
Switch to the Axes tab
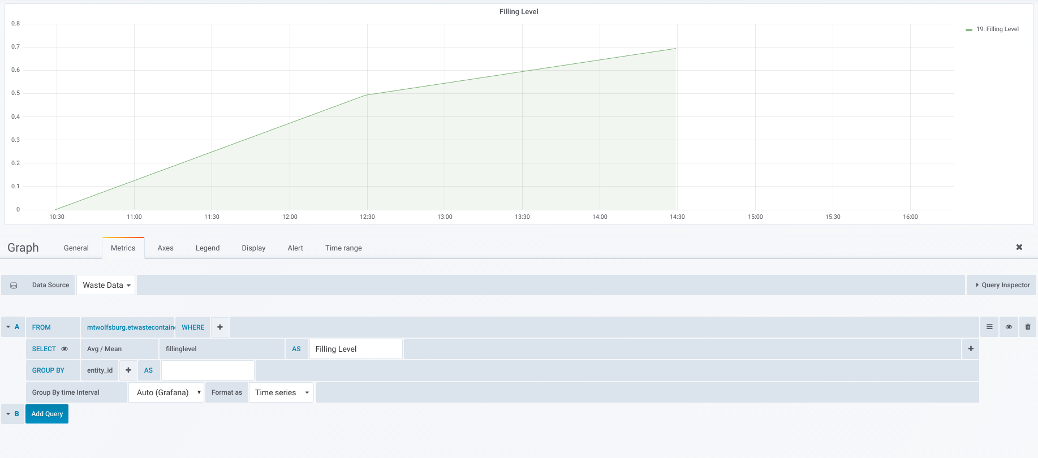pos(165,248)
